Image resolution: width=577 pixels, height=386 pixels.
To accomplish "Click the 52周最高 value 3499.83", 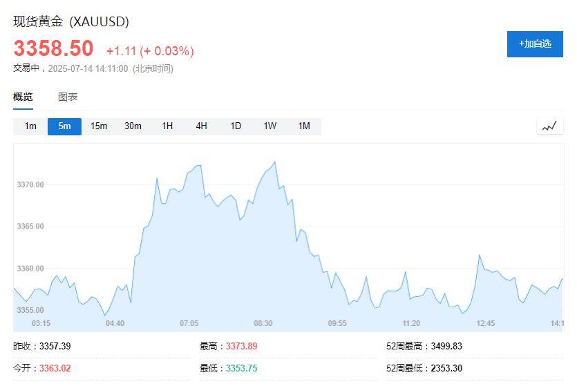I will coord(446,347).
